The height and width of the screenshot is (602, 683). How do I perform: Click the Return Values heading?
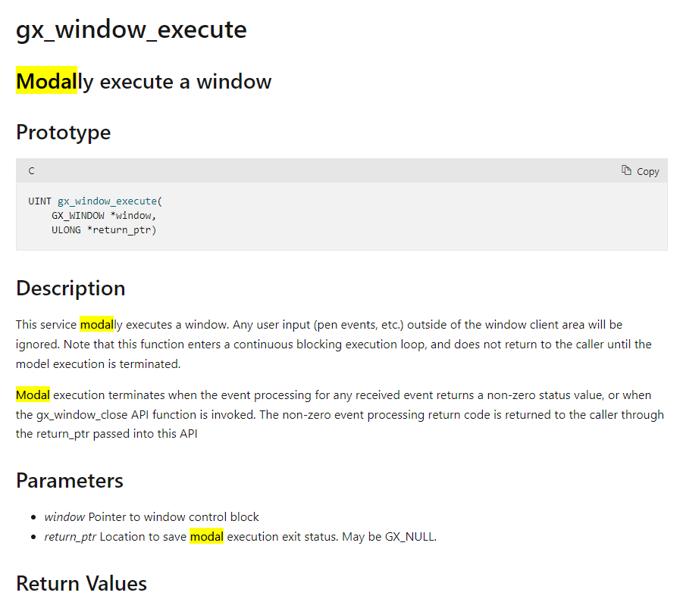pyautogui.click(x=81, y=583)
